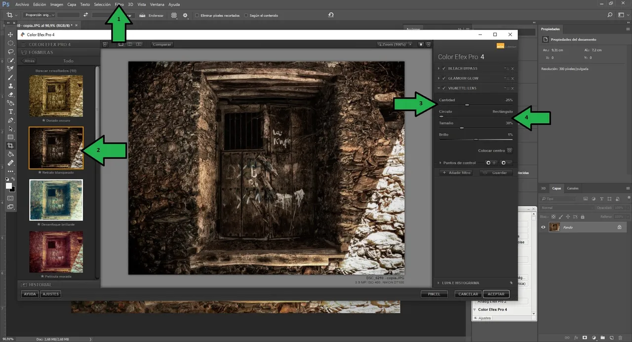The image size is (632, 342).
Task: Collapse the Vignette: Lens filter section
Action: click(x=439, y=88)
